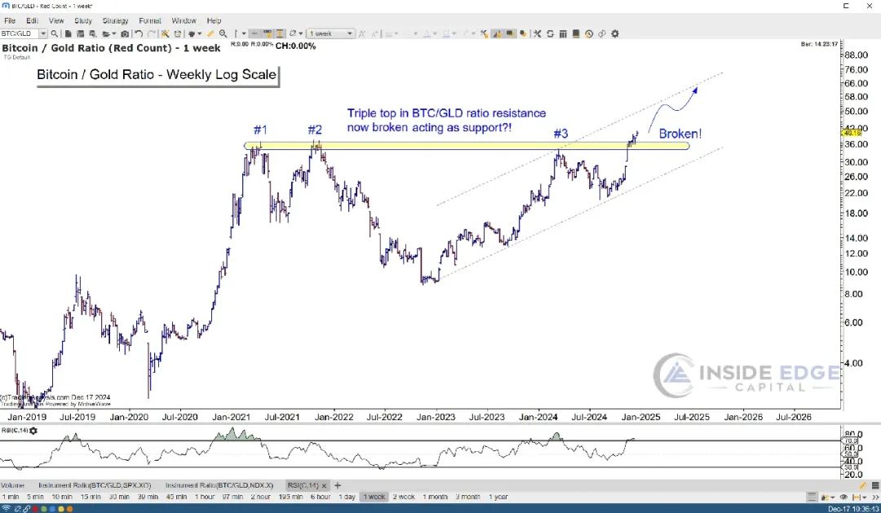
Task: Switch bar size to 1 day
Action: click(347, 497)
